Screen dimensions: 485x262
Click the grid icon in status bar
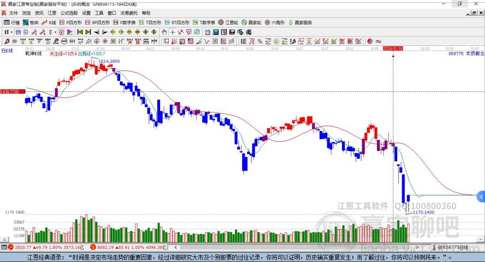(4, 247)
